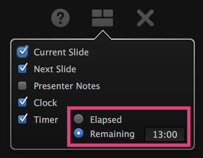Click the Remaining option label
Image resolution: width=203 pixels, height=158 pixels.
pos(112,134)
